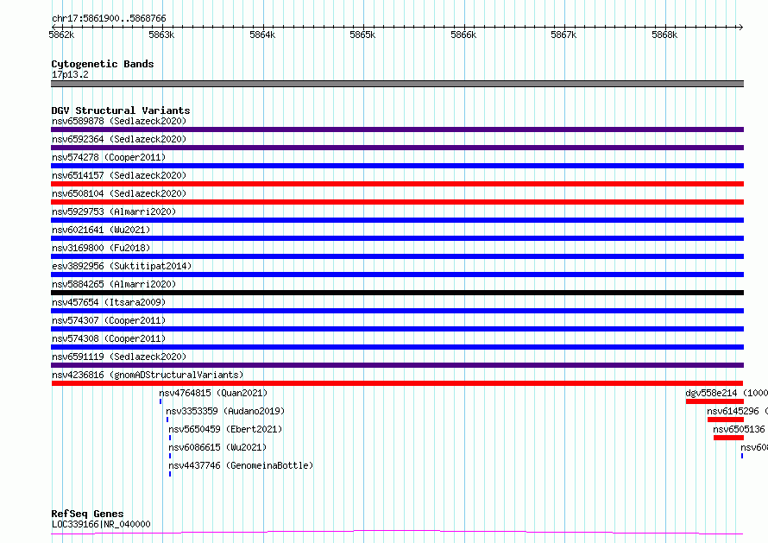The image size is (768, 543).
Task: Click the chr17:5861900..5868766 region label
Action: (109, 18)
